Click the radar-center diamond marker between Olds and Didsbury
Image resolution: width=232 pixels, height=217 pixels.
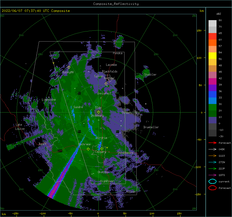coord(98,112)
